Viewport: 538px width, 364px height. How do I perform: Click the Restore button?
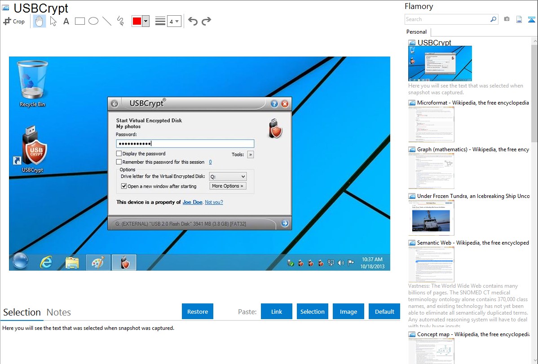198,311
